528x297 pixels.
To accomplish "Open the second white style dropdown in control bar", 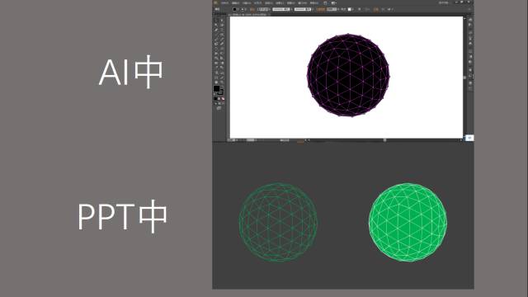I will pos(303,9).
